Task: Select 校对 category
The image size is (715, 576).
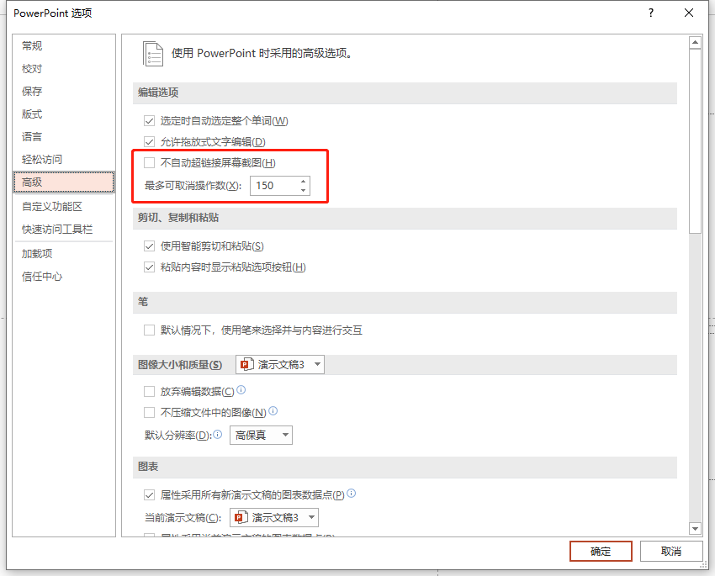Action: [x=64, y=69]
